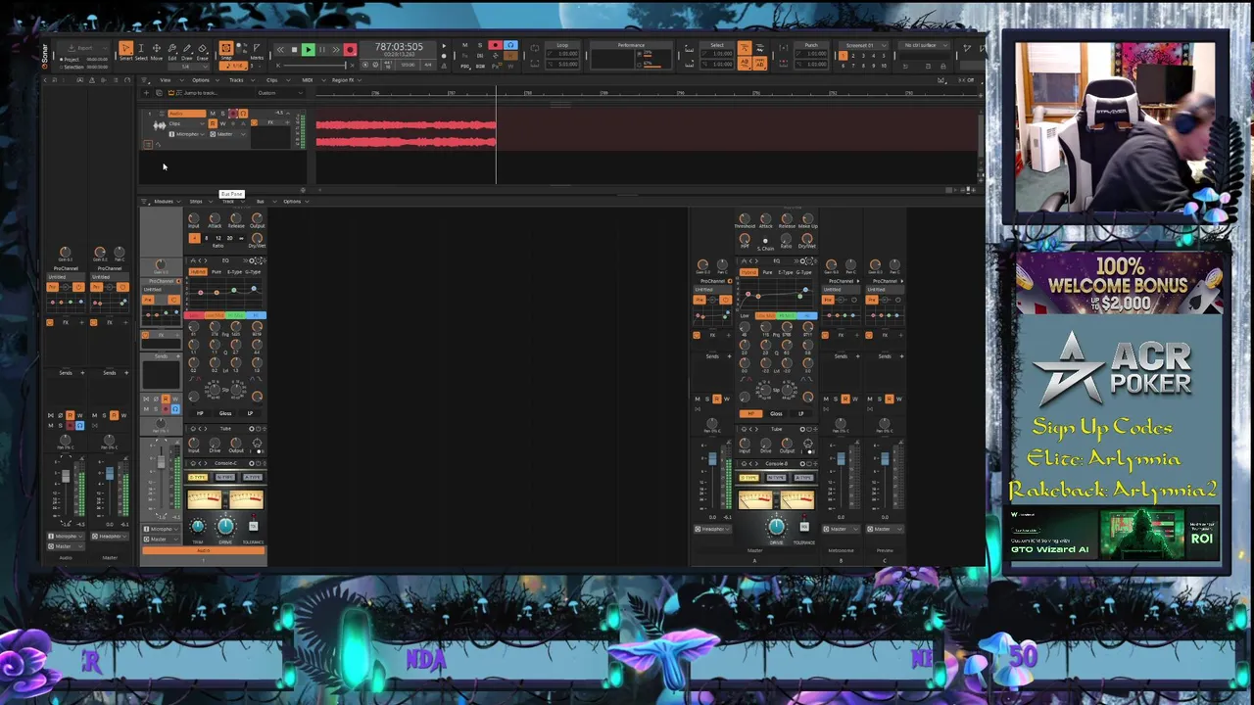Open the Master output dropdown on track

tap(226, 134)
